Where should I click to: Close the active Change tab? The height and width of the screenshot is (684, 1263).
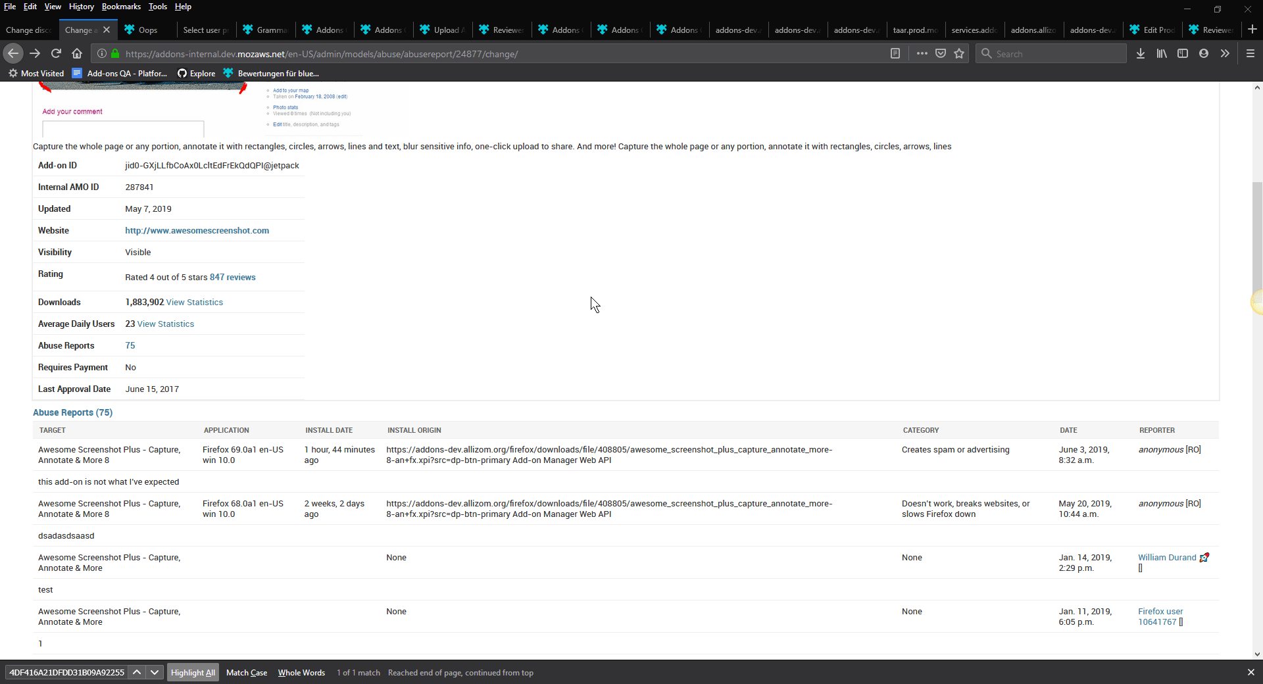point(107,30)
